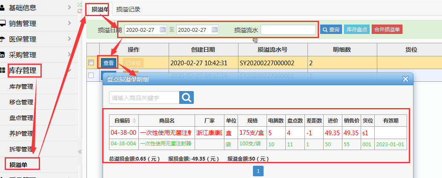This screenshot has width=442, height=178.
Task: Open 养护管理 submenu item
Action: pos(21,133)
